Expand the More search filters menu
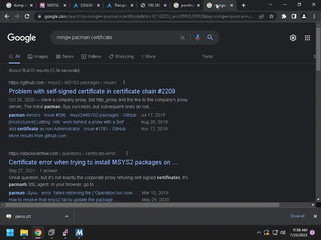The height and width of the screenshot is (240, 321). point(148,56)
